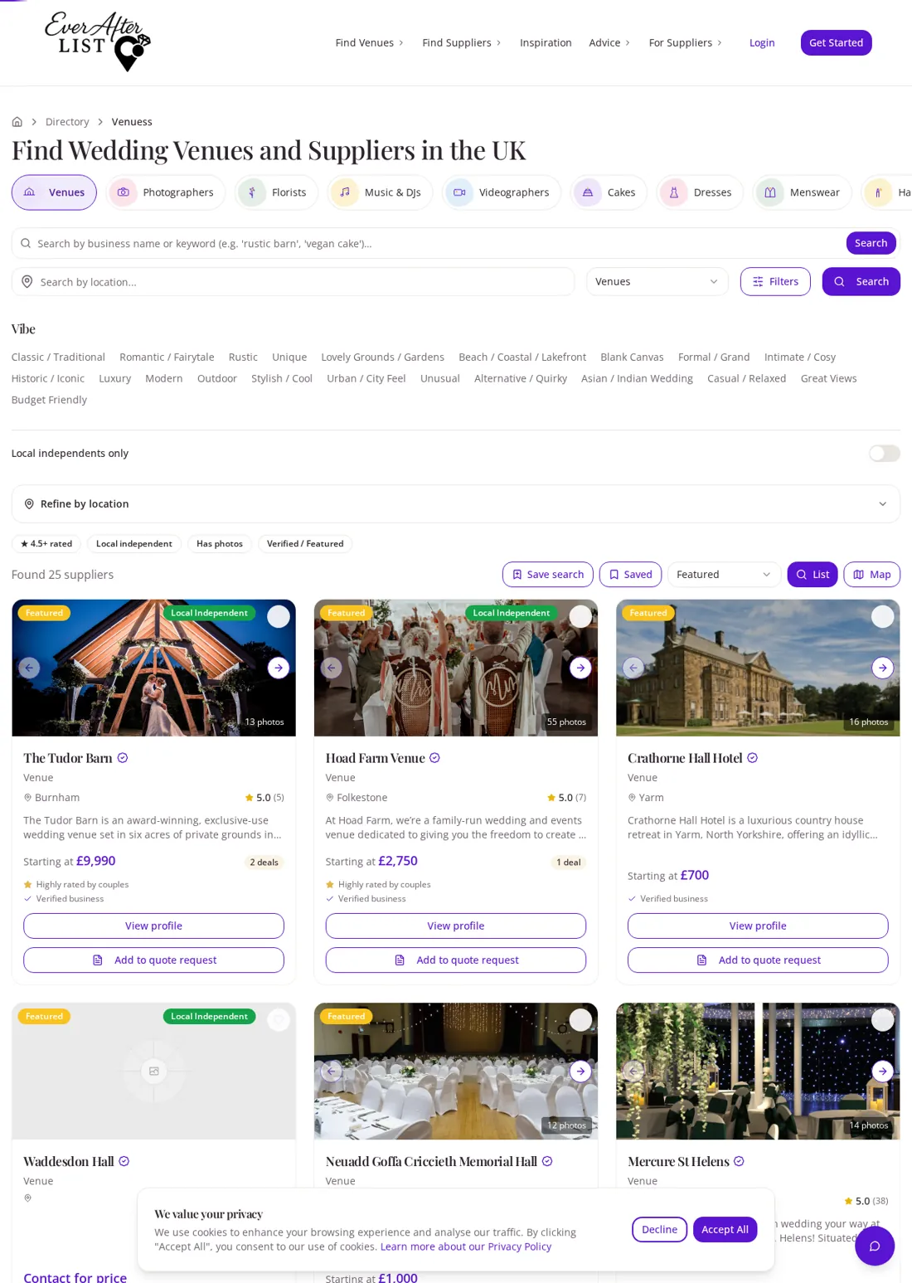Image resolution: width=912 pixels, height=1283 pixels.
Task: Go to next photo on Crathorne Hall Hotel
Action: click(882, 668)
